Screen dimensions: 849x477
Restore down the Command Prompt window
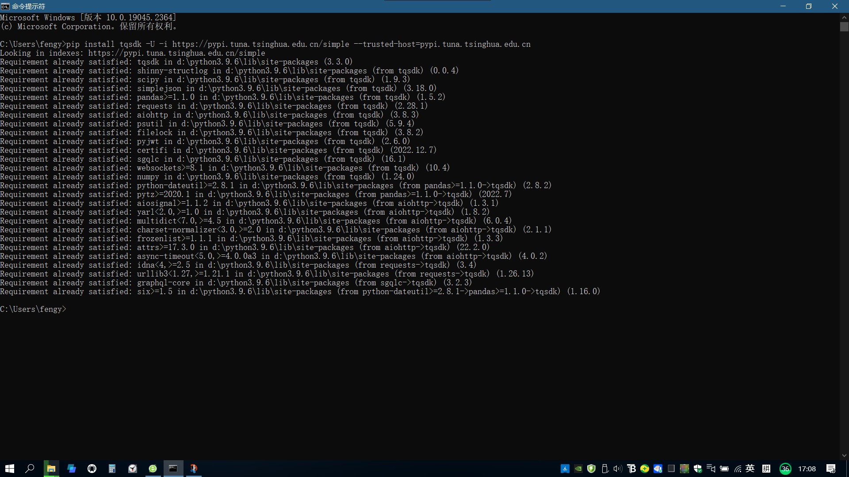(809, 6)
